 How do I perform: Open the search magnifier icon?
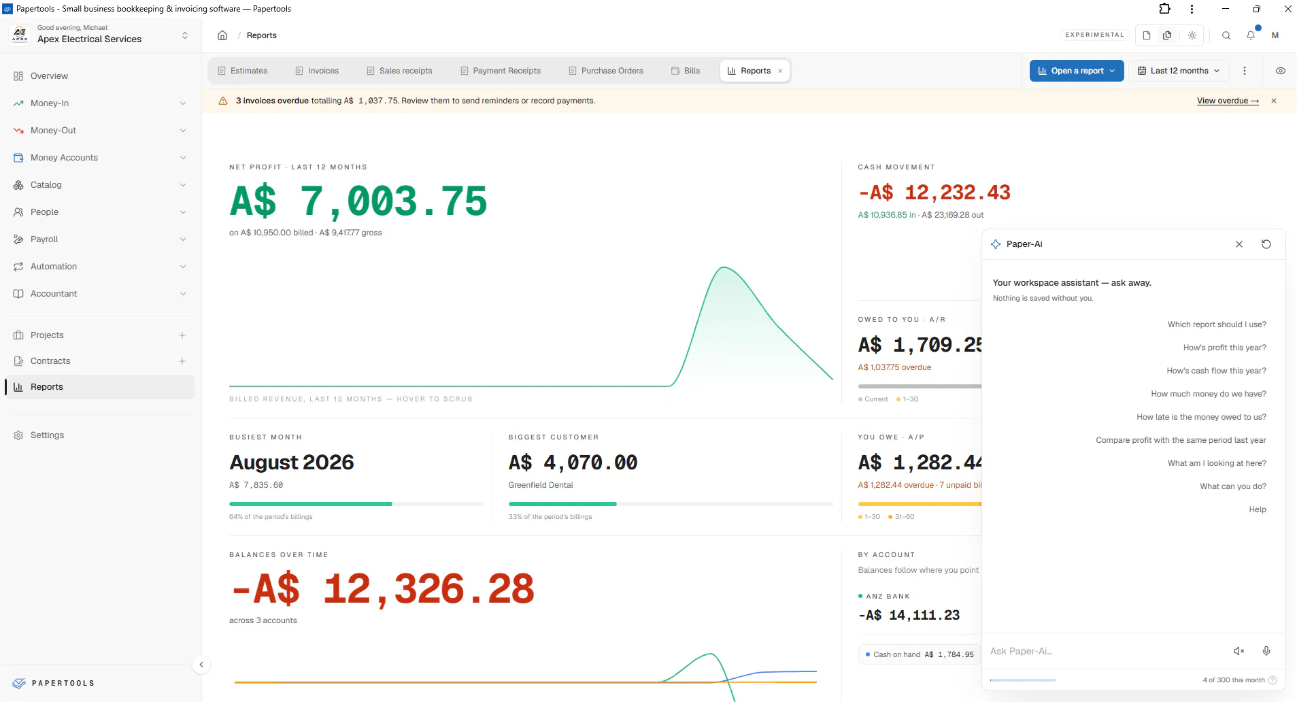[x=1226, y=35]
